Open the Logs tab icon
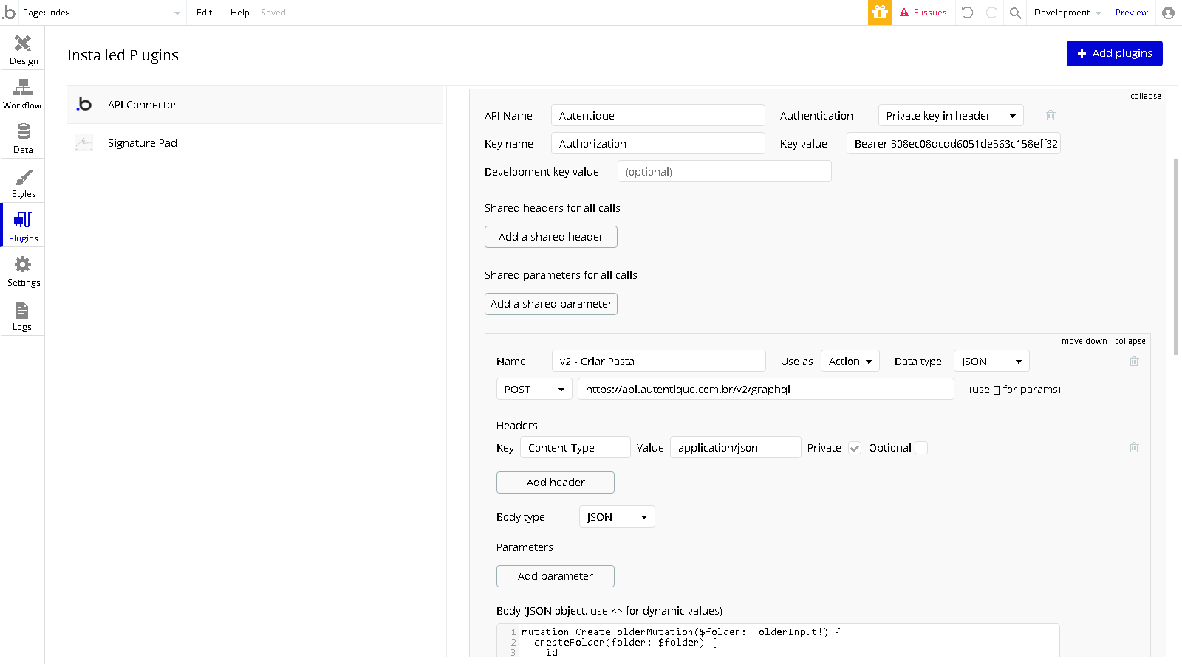 point(22,310)
